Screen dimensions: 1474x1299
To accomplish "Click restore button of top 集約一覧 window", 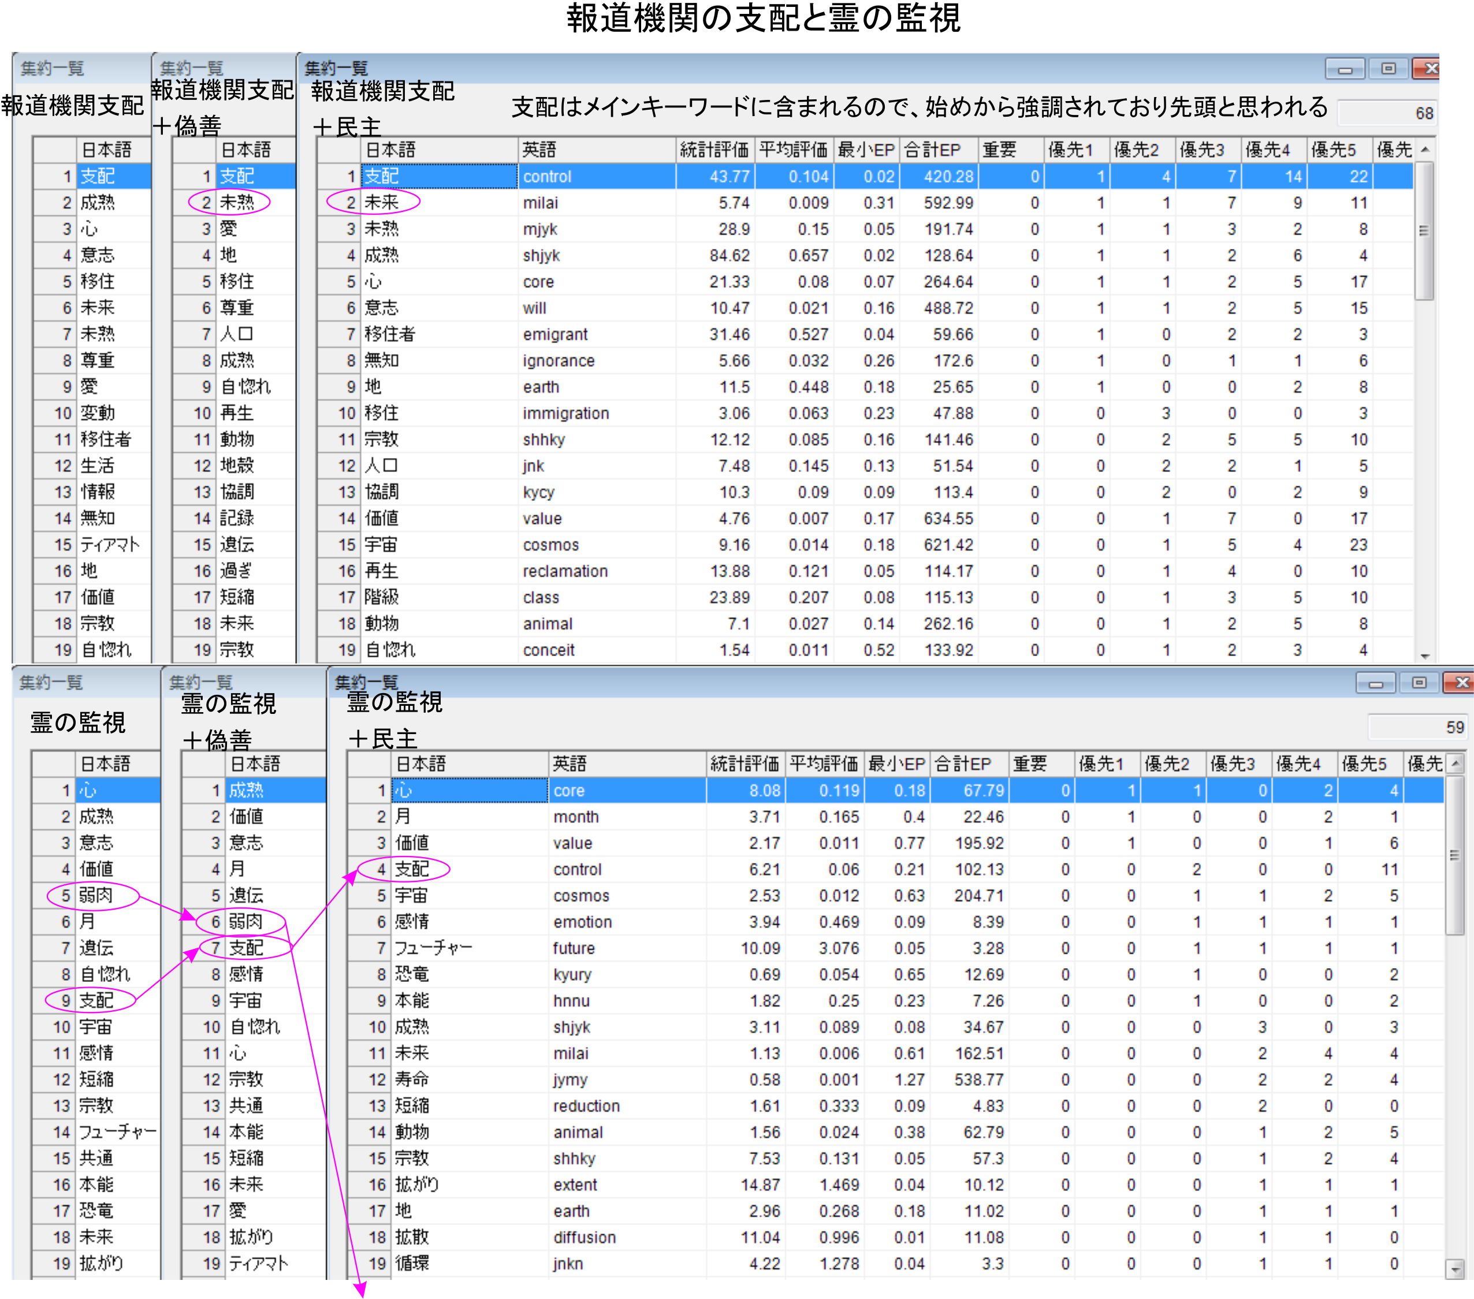I will pyautogui.click(x=1388, y=69).
